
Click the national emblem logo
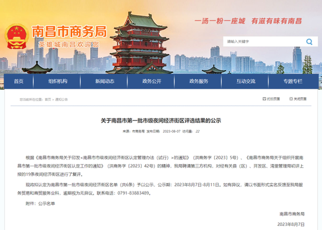coord(16,37)
